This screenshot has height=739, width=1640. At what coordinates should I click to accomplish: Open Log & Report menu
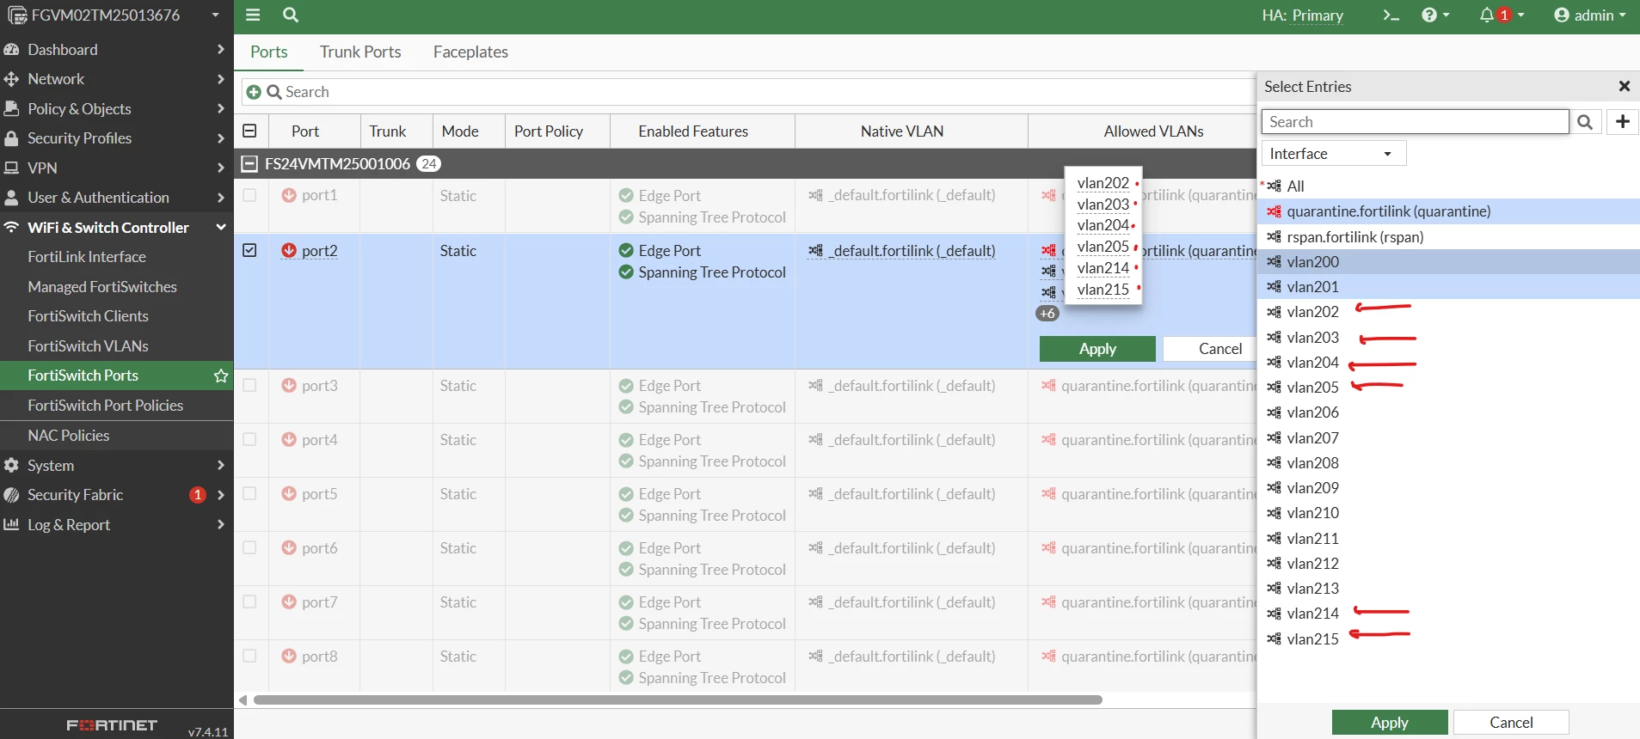click(116, 525)
